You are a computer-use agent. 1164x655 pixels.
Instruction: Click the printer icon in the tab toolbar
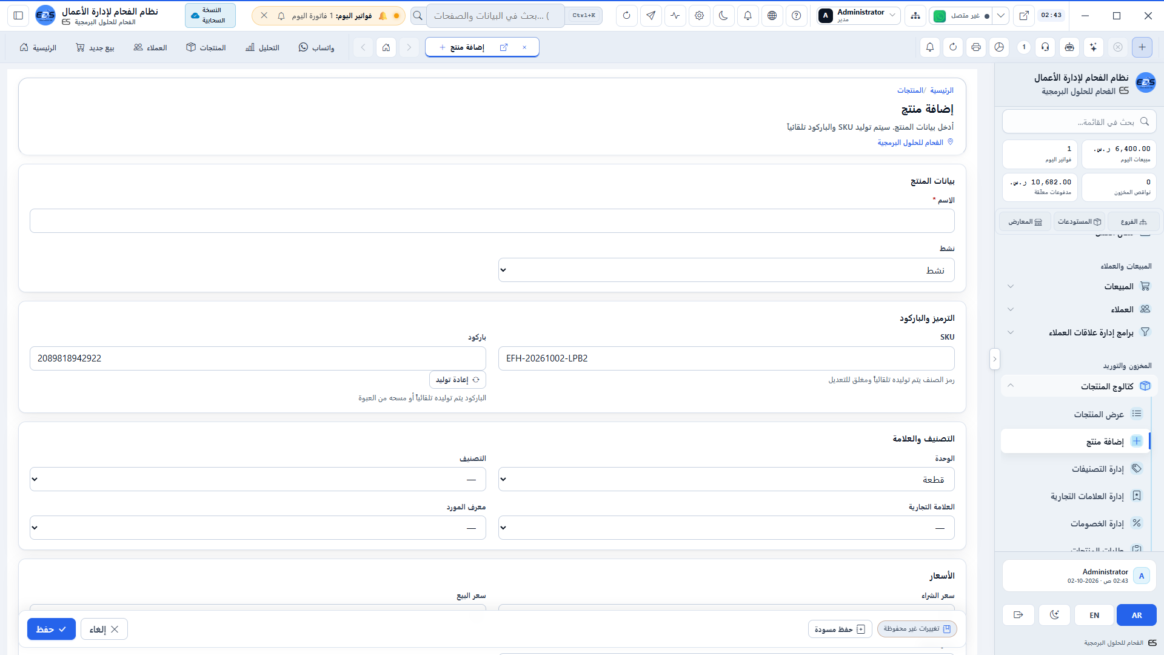(x=976, y=47)
